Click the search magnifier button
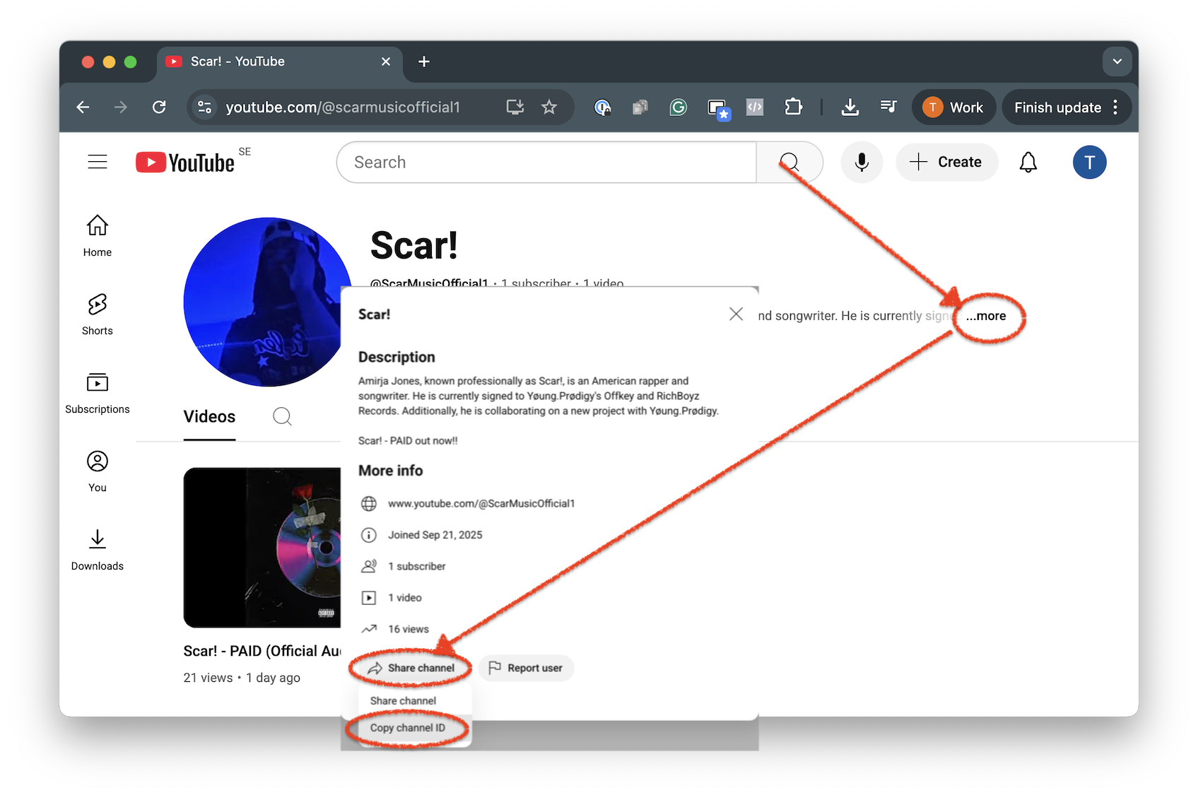This screenshot has width=1198, height=795. point(789,163)
